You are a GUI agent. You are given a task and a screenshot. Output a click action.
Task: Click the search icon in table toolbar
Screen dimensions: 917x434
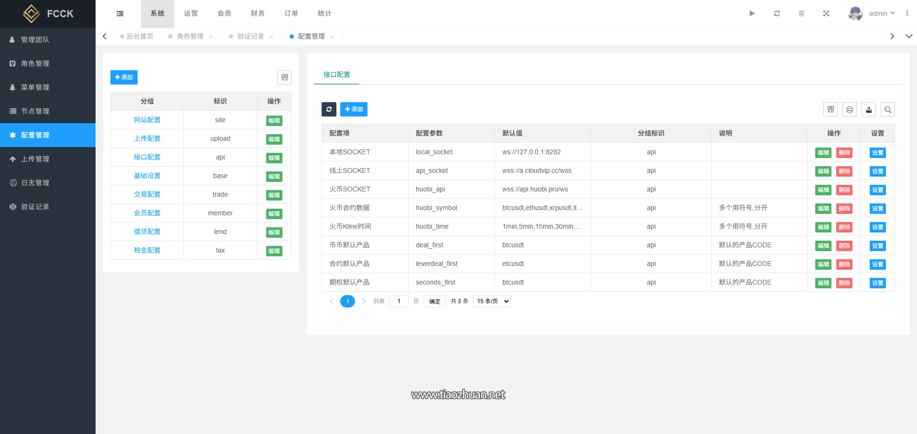(888, 110)
